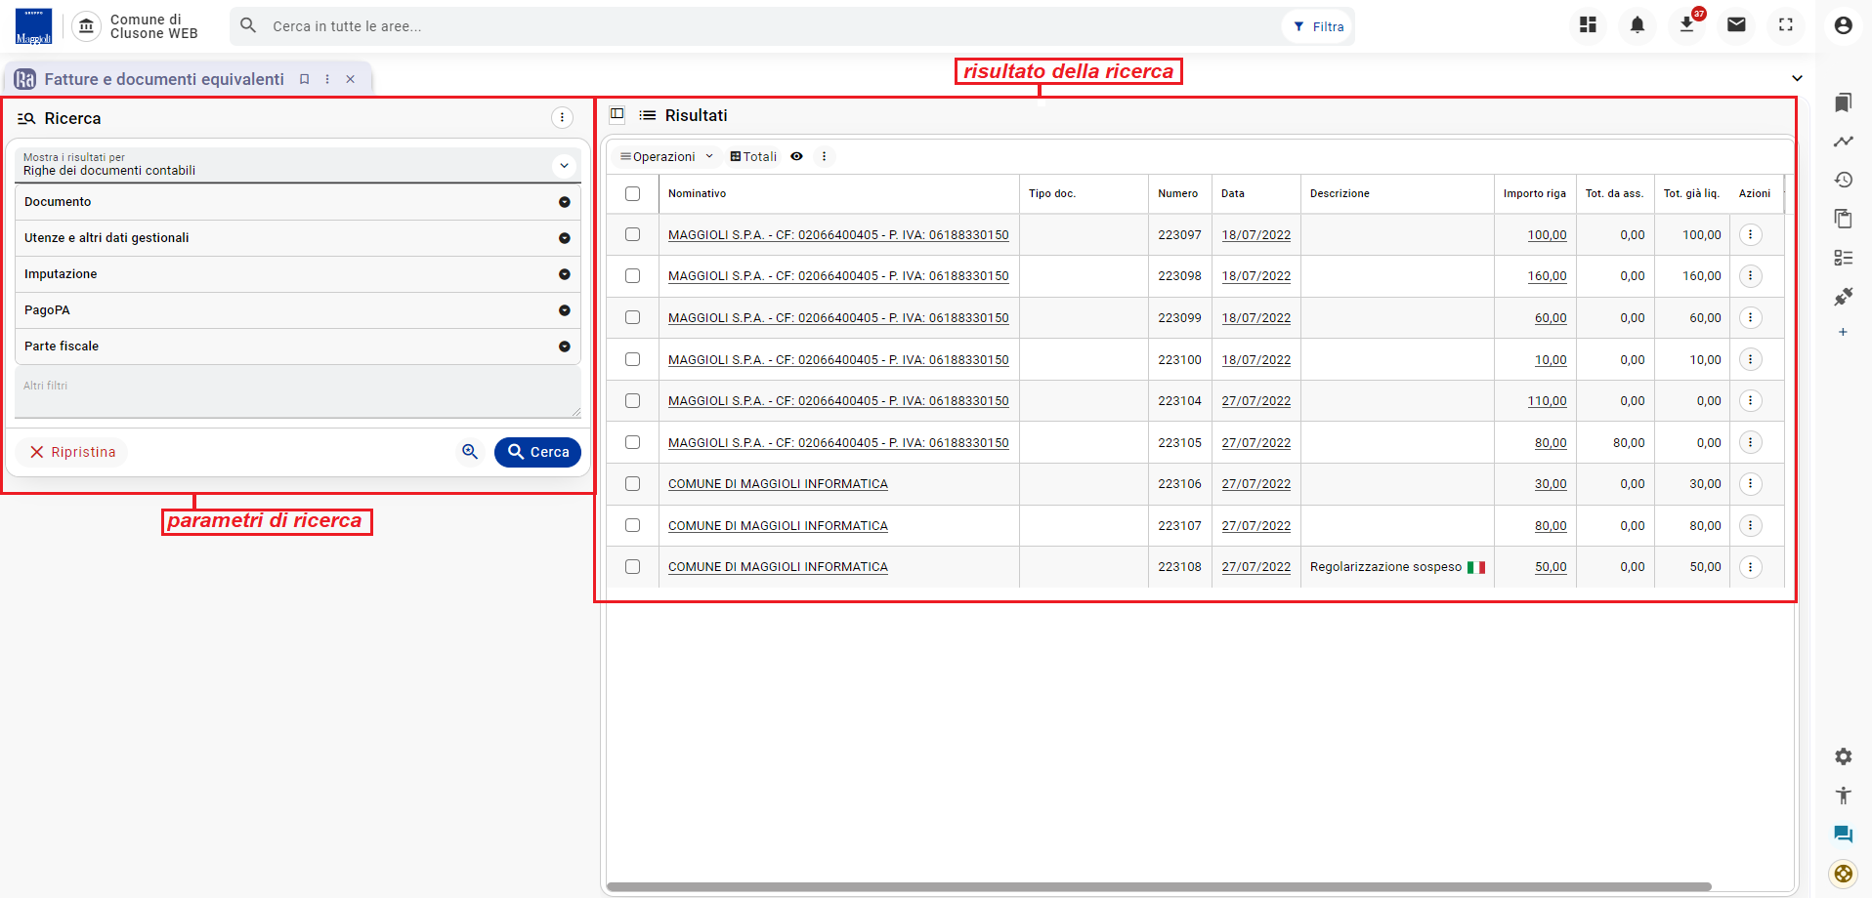Open the checklist icon in right sidebar
Image resolution: width=1872 pixels, height=898 pixels.
pyautogui.click(x=1843, y=258)
